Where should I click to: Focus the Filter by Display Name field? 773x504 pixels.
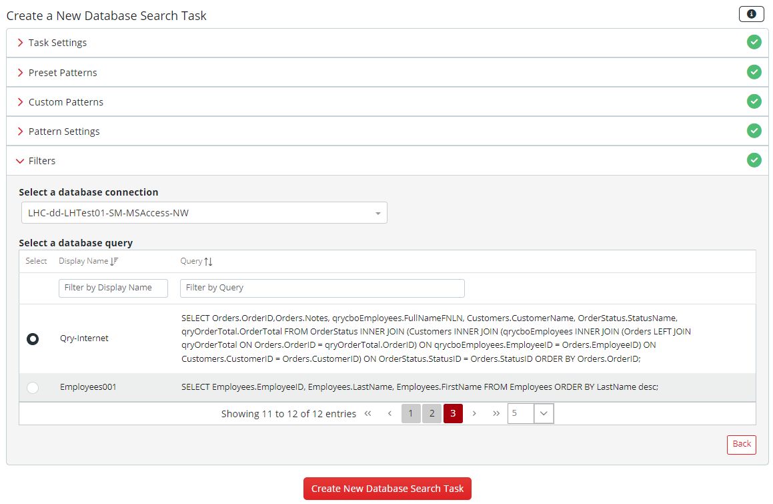(113, 288)
